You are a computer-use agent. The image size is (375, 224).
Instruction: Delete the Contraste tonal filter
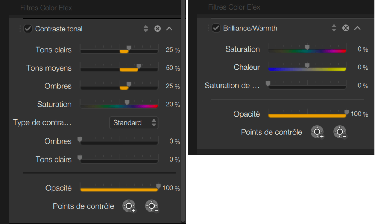coord(157,29)
